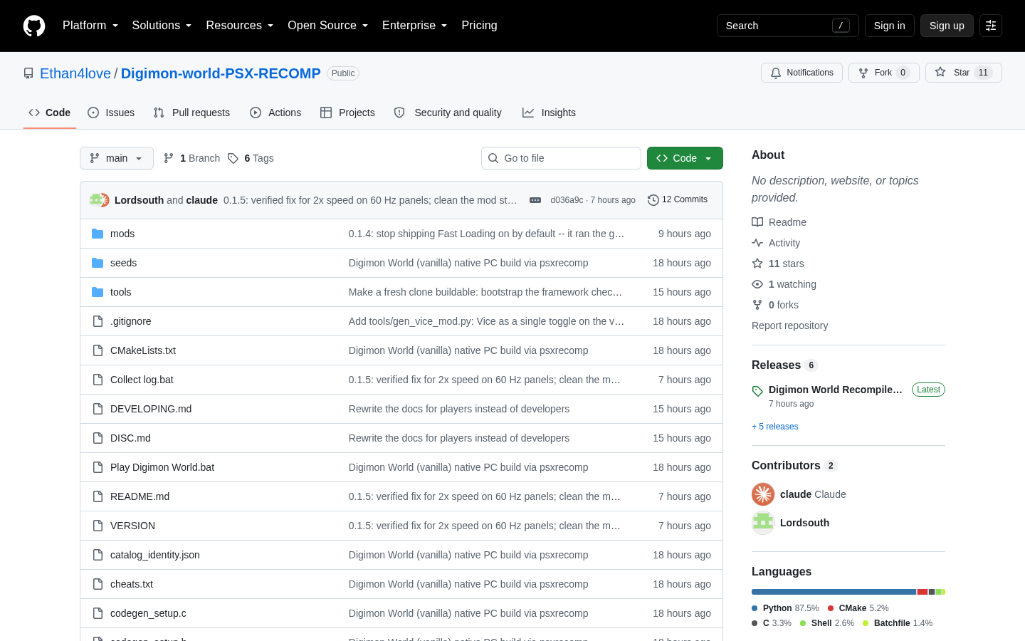Open the Digimon World Recompile latest release

[836, 390]
